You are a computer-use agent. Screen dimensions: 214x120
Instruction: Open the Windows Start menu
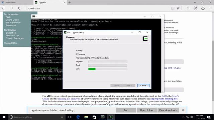pyautogui.click(x=4, y=117)
